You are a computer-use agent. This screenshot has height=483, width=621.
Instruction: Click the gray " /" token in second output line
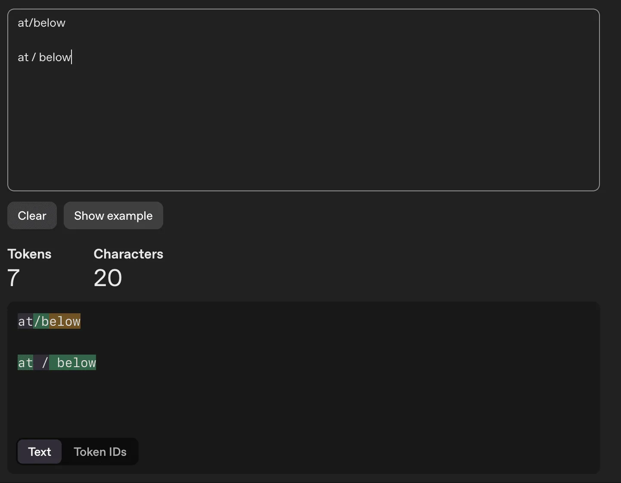(42, 363)
